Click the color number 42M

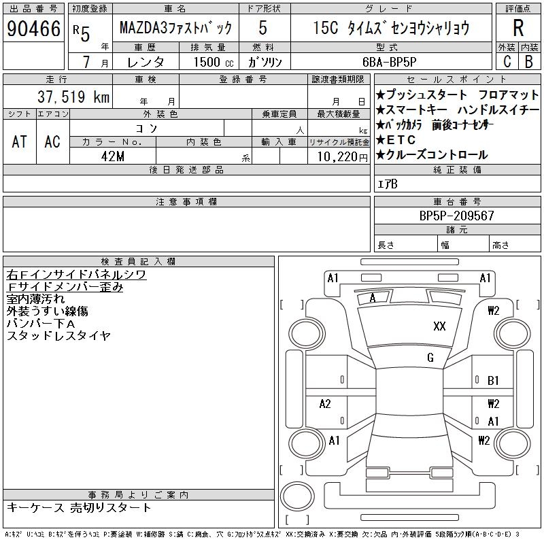coord(113,156)
